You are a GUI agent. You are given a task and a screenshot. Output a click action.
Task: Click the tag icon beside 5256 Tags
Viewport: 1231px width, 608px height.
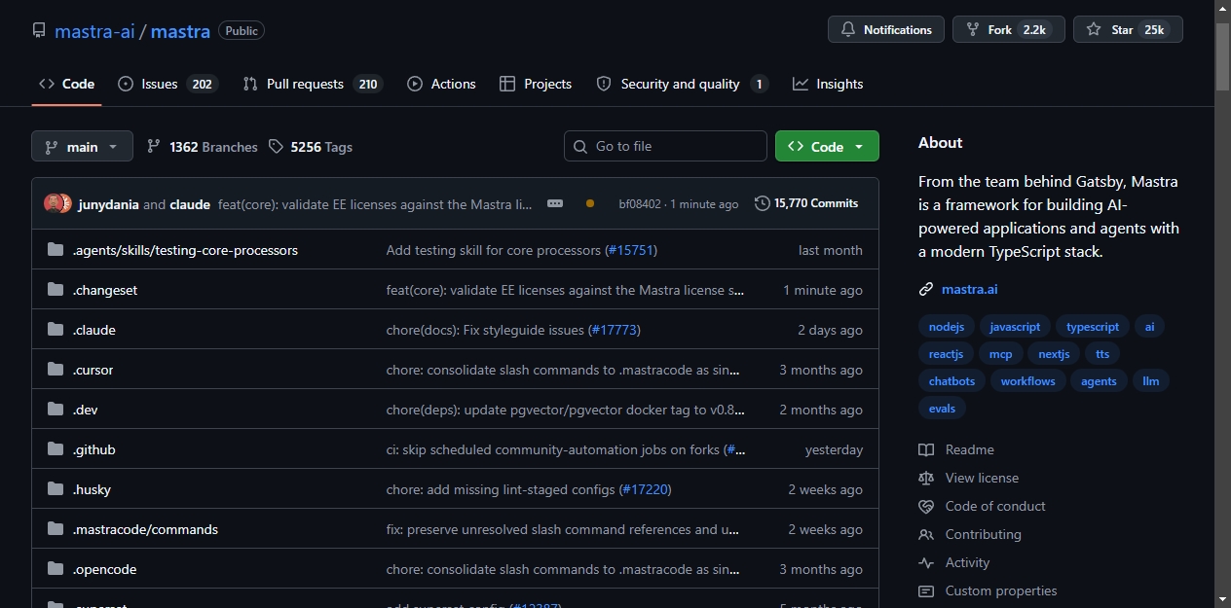(277, 147)
